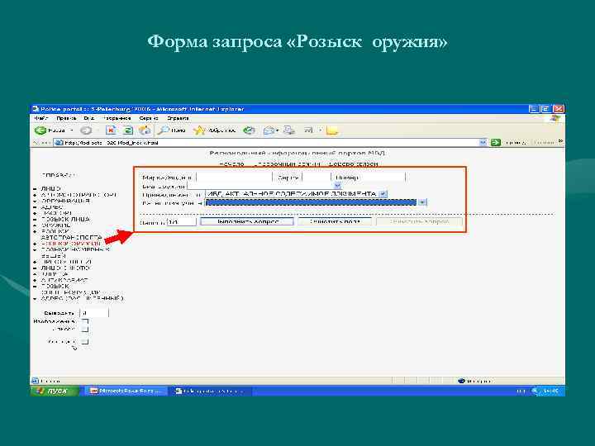This screenshot has width=595, height=446.
Task: Open the Правка menu
Action: (66, 118)
